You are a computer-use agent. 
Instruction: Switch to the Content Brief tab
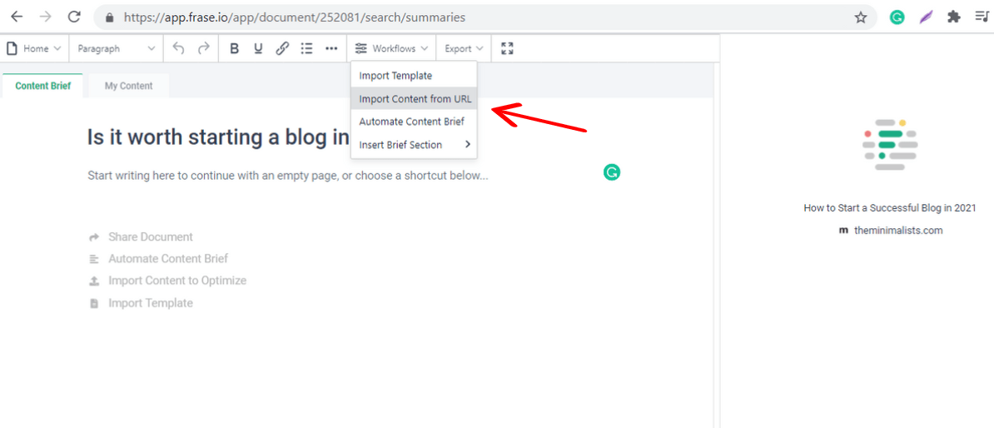43,86
